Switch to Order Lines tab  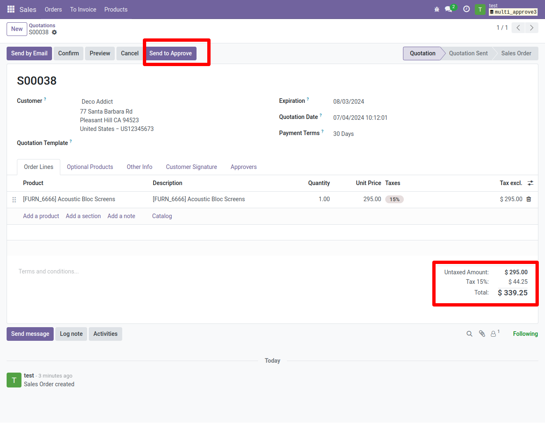point(38,167)
